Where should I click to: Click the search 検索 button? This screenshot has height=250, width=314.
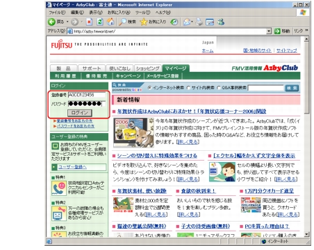[x=292, y=88]
